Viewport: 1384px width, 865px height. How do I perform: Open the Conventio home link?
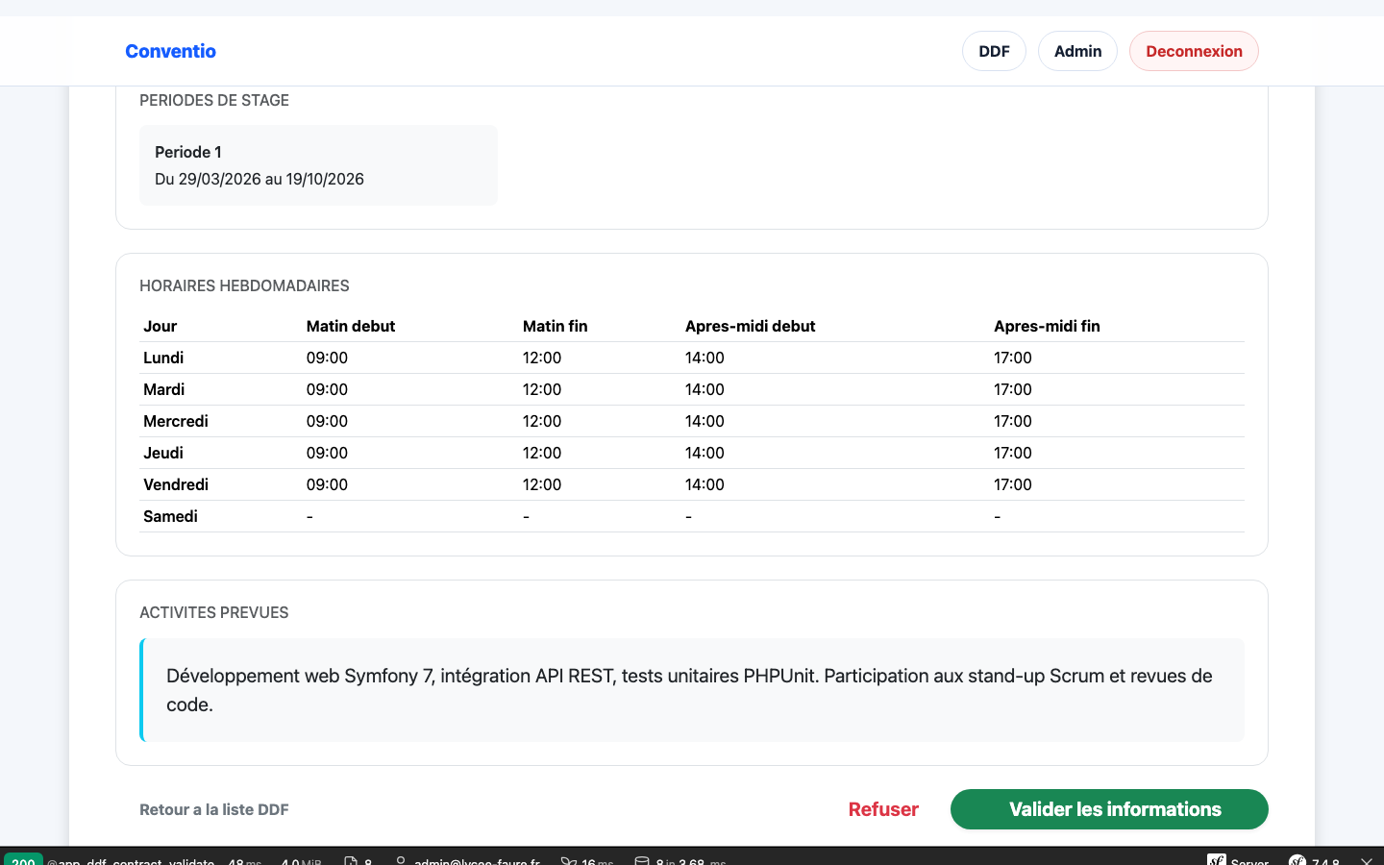170,51
